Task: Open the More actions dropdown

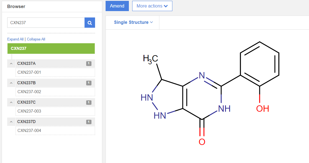Action: 152,6
